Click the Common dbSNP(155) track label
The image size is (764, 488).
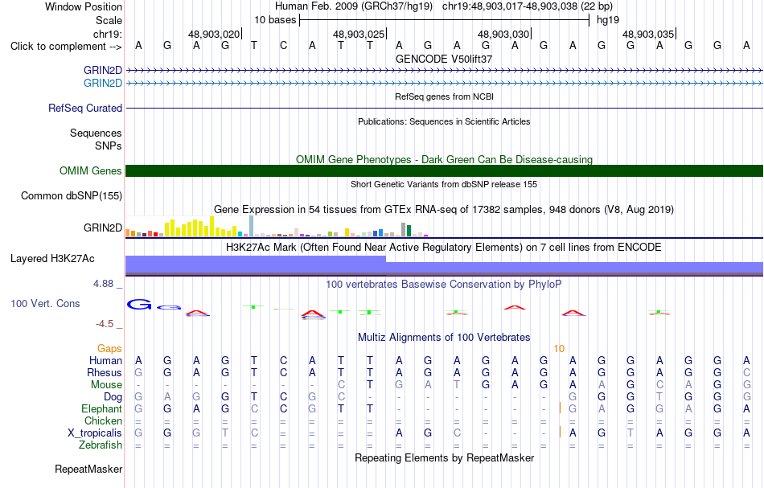pyautogui.click(x=72, y=196)
